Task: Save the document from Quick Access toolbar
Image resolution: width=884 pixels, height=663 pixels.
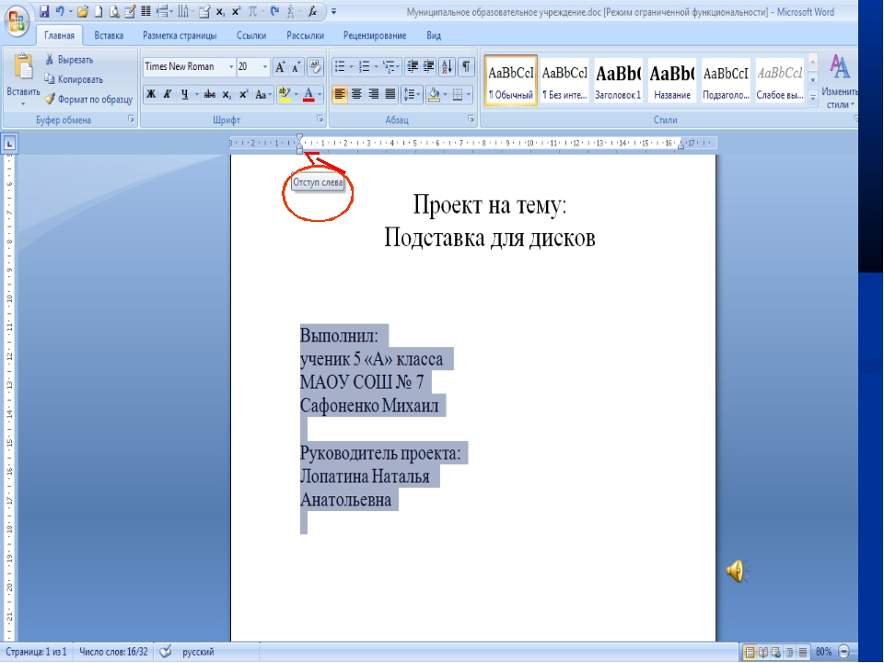Action: 43,11
